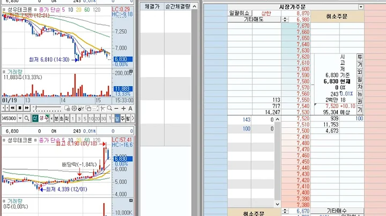This screenshot has height=216, width=386.
Task: Click the minus zoom-out chart icon
Action: [116, 108]
